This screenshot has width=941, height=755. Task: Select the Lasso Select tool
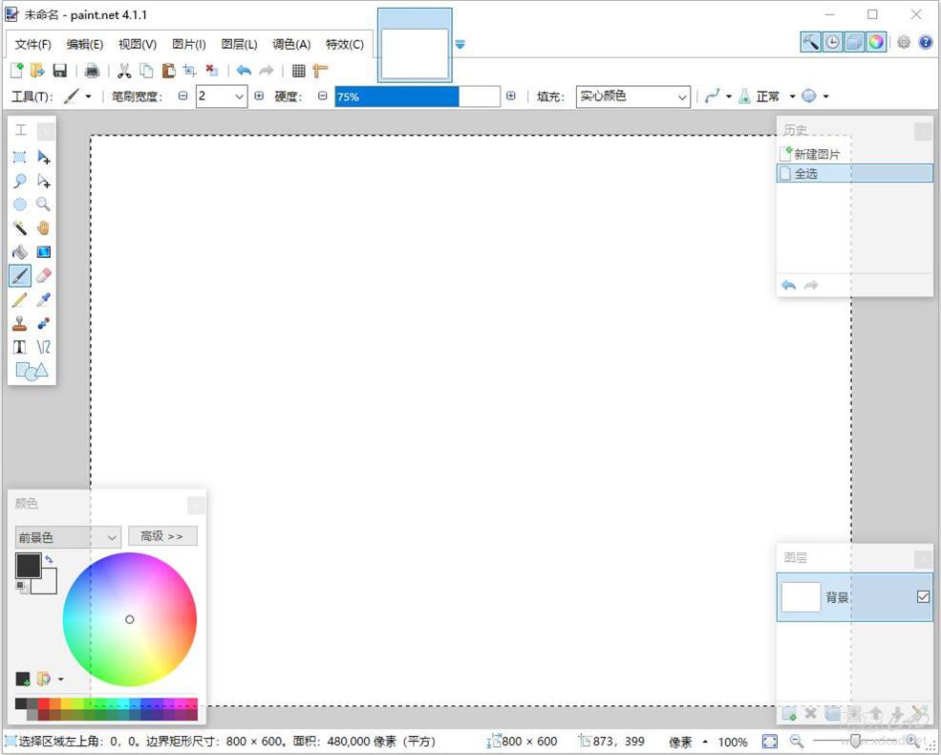tap(20, 181)
